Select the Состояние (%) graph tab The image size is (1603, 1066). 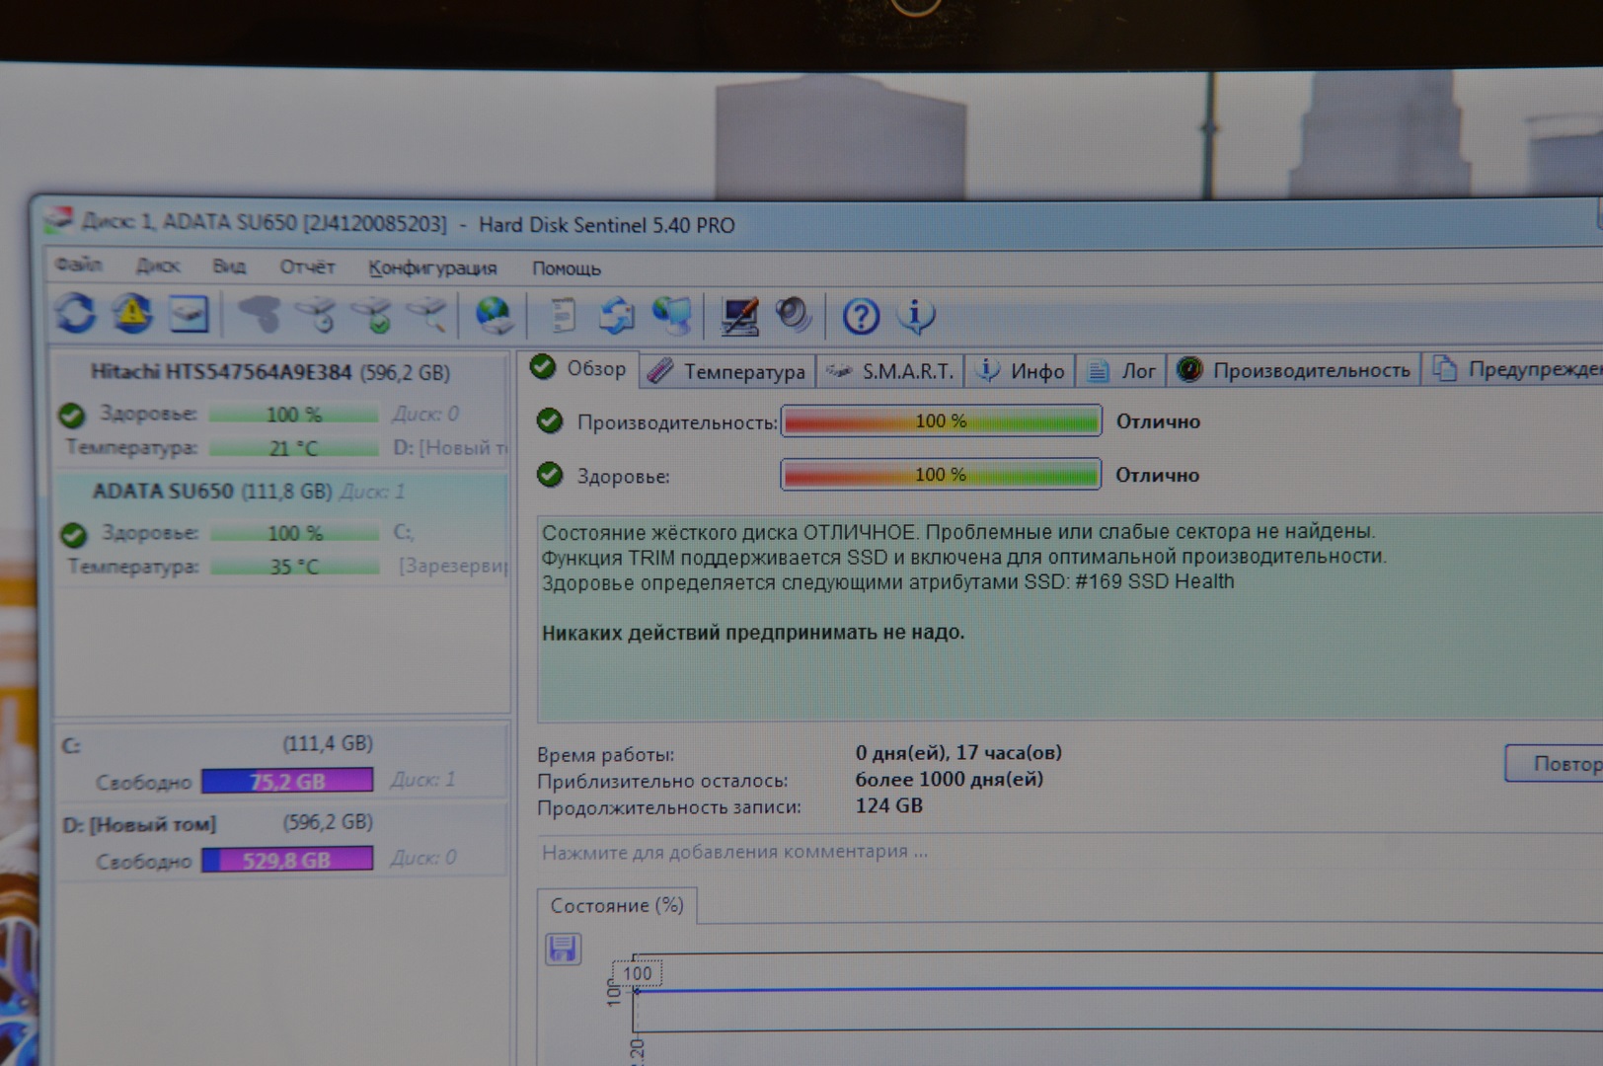[x=617, y=905]
